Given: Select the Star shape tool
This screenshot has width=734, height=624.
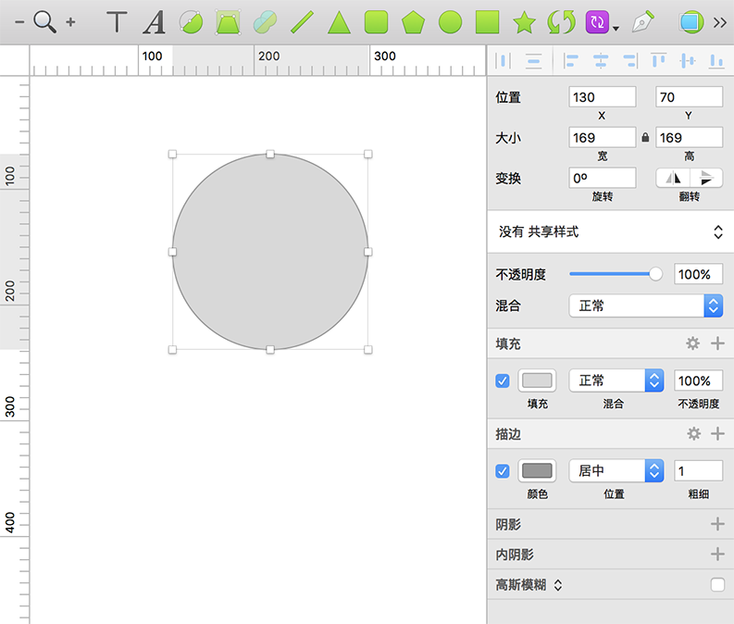Looking at the screenshot, I should [524, 22].
